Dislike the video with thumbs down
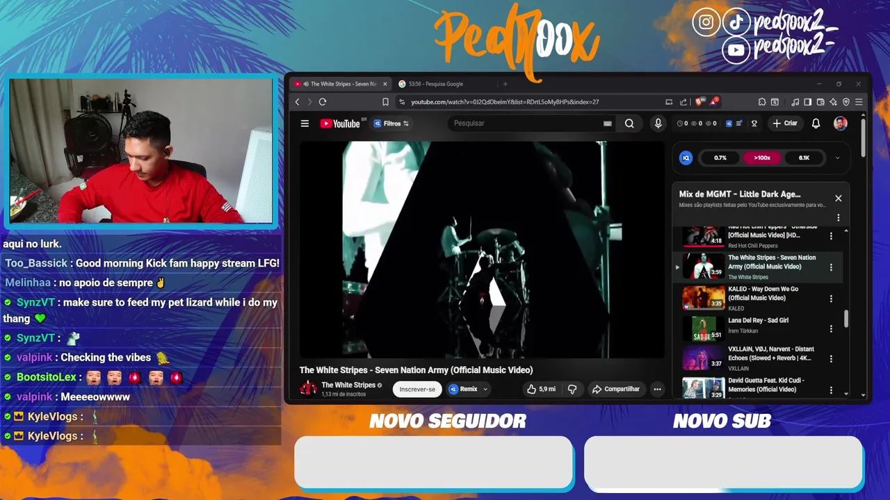Image resolution: width=890 pixels, height=500 pixels. coord(572,389)
